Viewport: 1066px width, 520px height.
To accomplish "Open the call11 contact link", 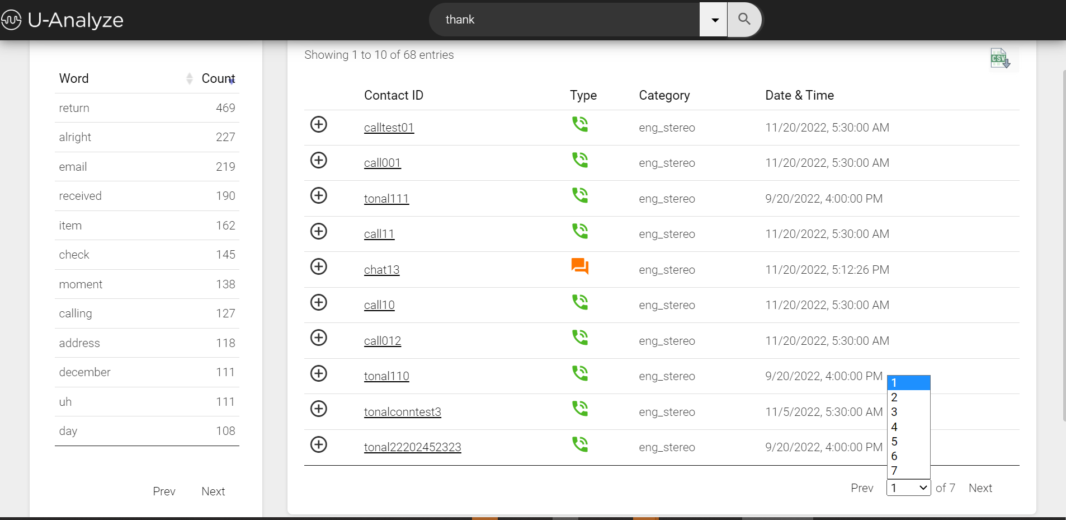I will pyautogui.click(x=379, y=234).
